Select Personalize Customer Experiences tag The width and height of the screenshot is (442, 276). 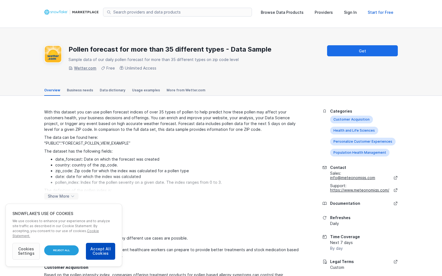tap(363, 142)
